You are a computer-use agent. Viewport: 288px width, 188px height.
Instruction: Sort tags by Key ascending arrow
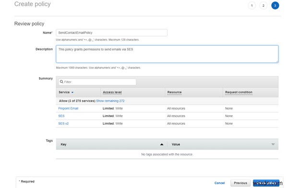(162, 144)
